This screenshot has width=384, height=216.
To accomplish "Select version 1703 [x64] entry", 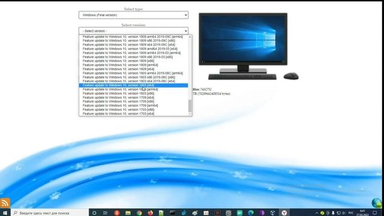I will [133, 113].
